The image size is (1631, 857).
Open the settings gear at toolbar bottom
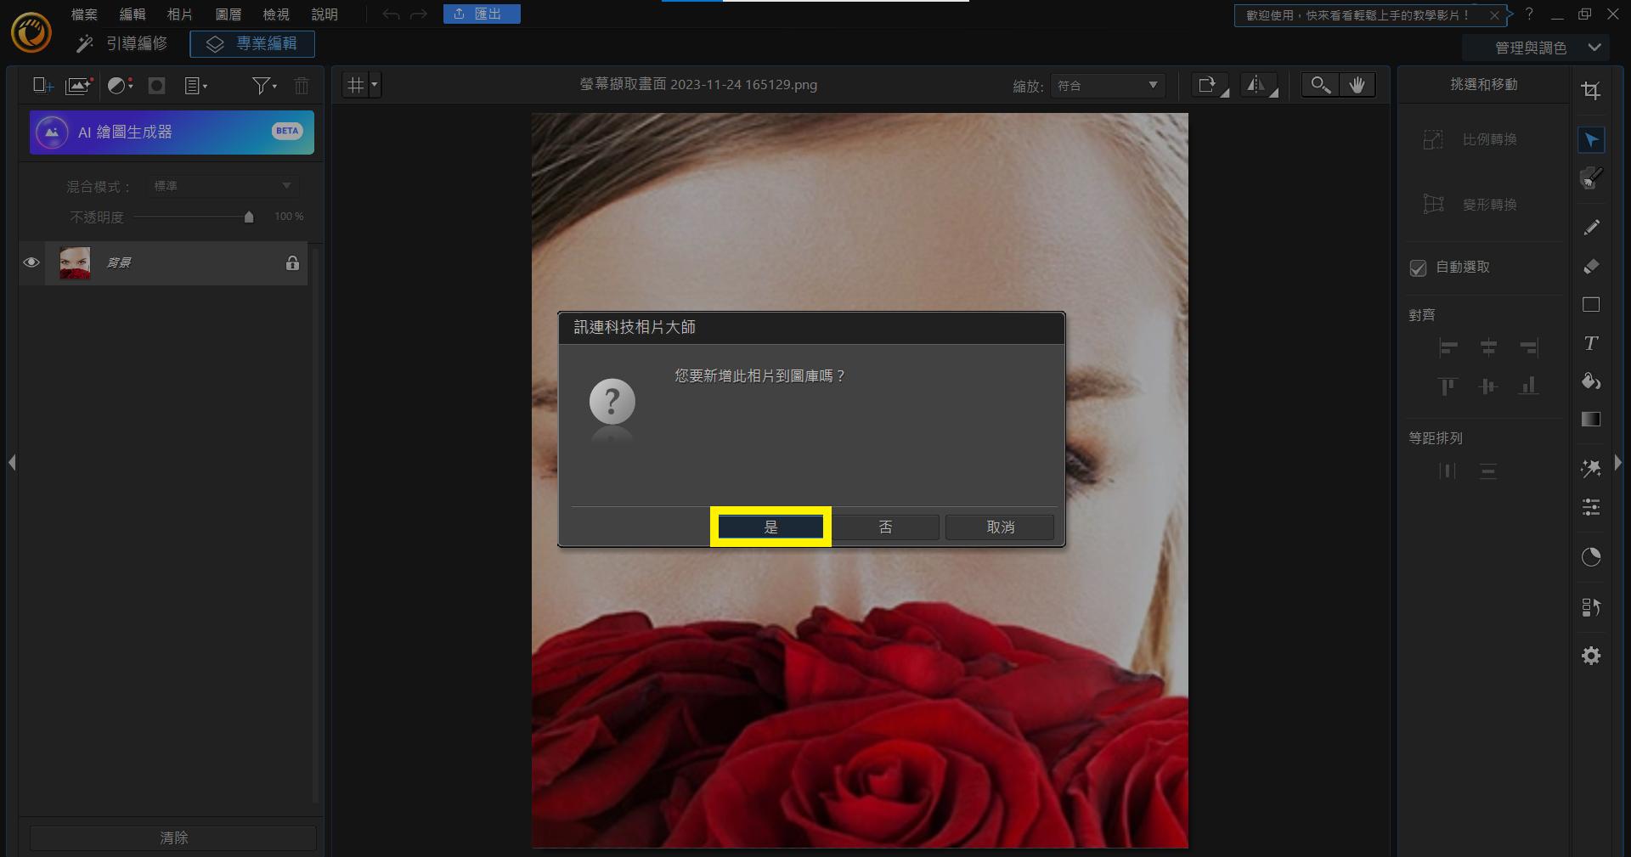(x=1591, y=656)
